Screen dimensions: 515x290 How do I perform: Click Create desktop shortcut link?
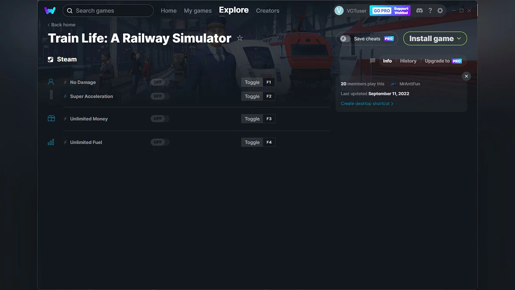tap(367, 104)
